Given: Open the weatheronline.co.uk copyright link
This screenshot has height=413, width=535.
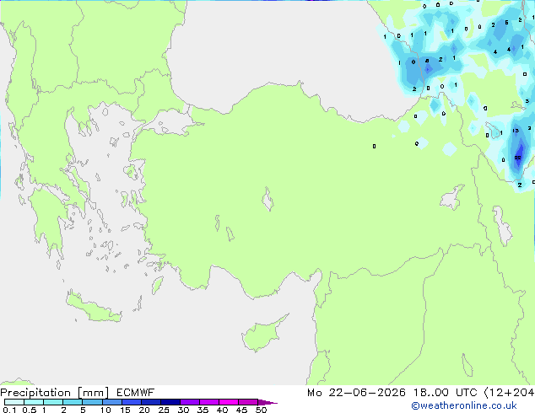Looking at the screenshot, I should pos(463,405).
